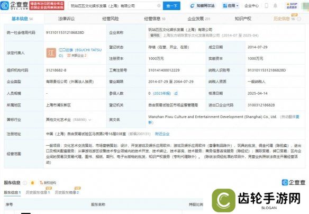Image resolution: width=309 pixels, height=214 pixels.
Task: Click the mobile phone icon in header
Action: [267, 6]
